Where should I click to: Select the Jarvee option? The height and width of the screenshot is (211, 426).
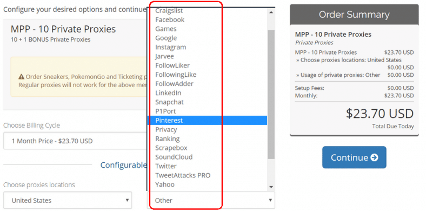tap(207, 57)
